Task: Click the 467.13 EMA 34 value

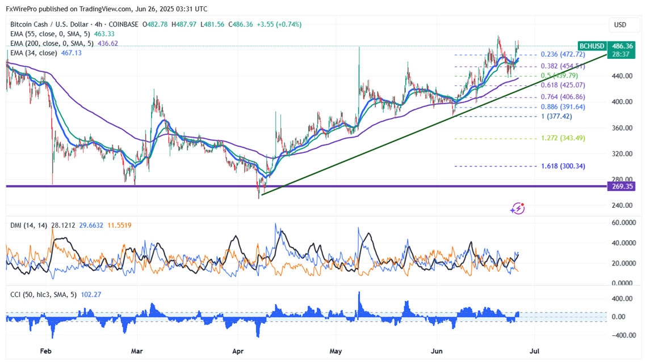Action: click(x=72, y=53)
